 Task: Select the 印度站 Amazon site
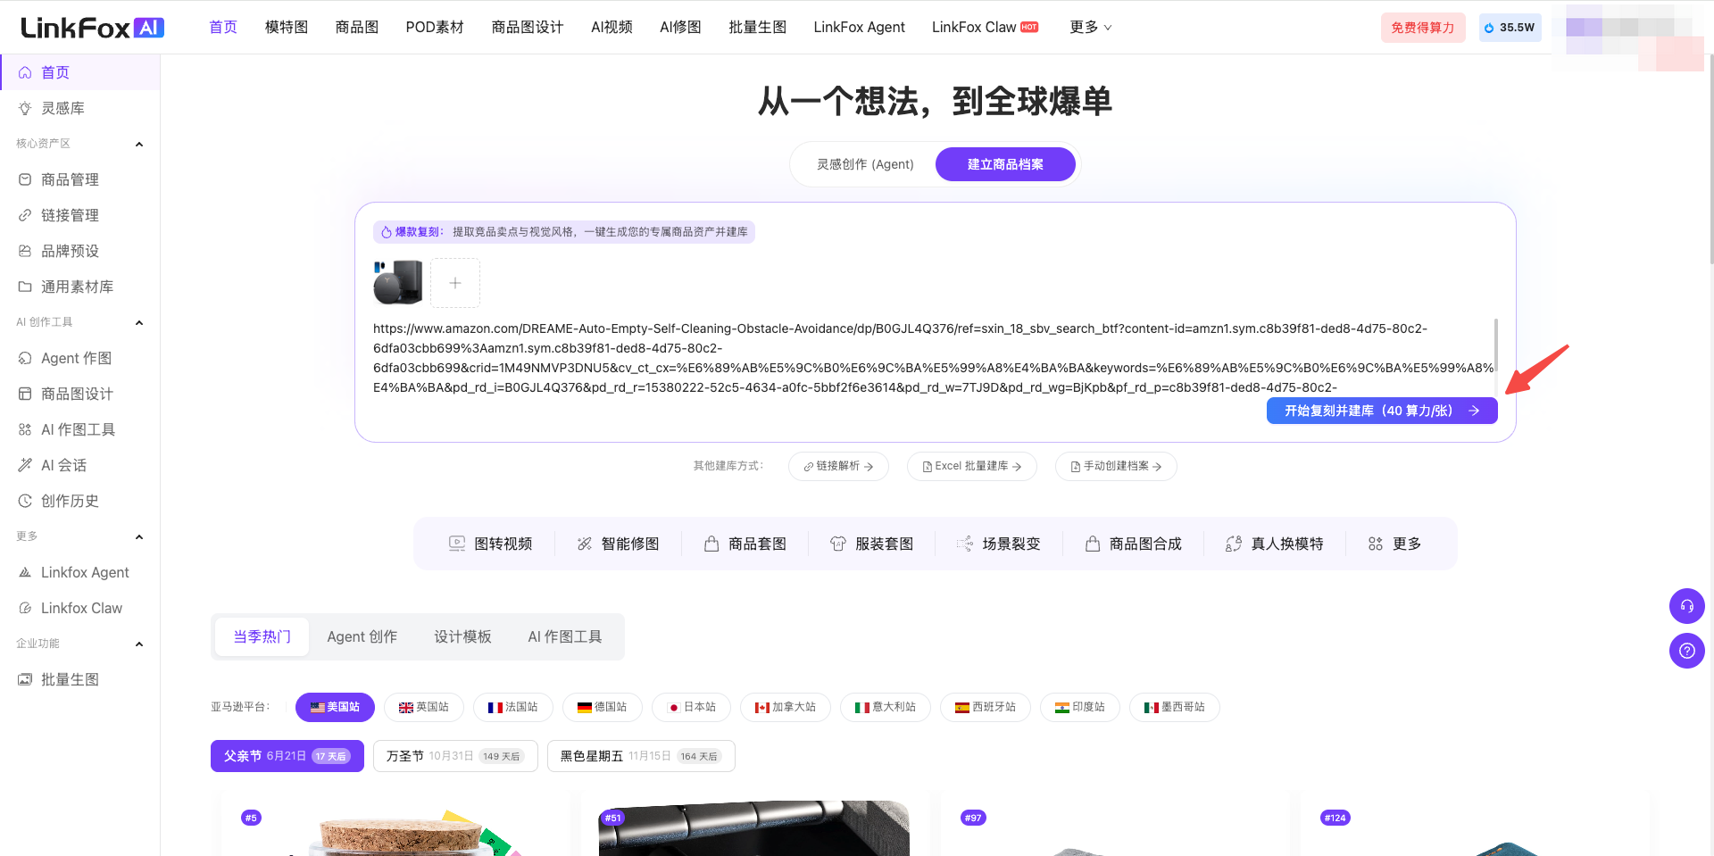click(1080, 707)
